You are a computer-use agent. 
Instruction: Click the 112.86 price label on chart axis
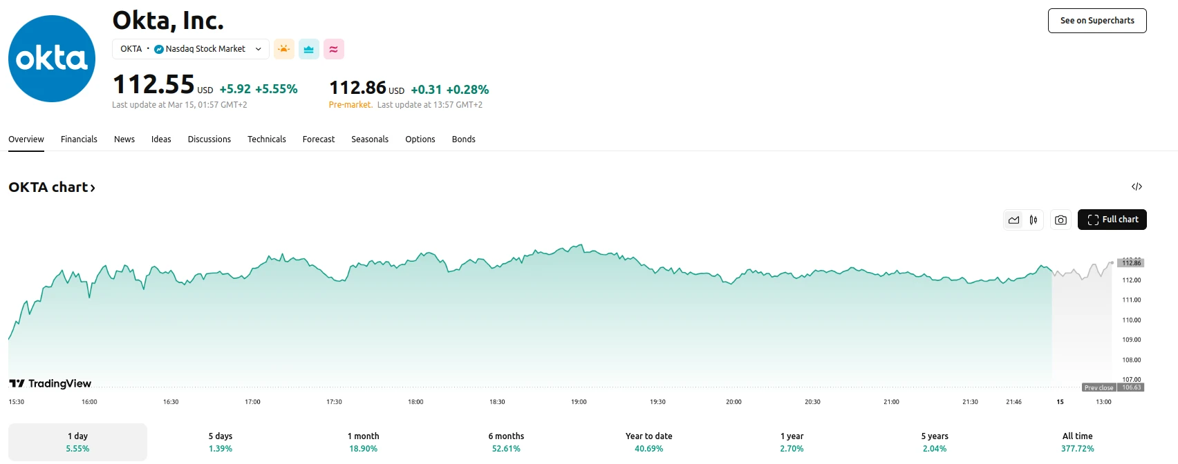(x=1132, y=263)
